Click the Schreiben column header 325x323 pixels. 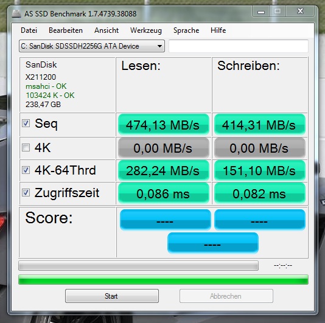(x=248, y=66)
